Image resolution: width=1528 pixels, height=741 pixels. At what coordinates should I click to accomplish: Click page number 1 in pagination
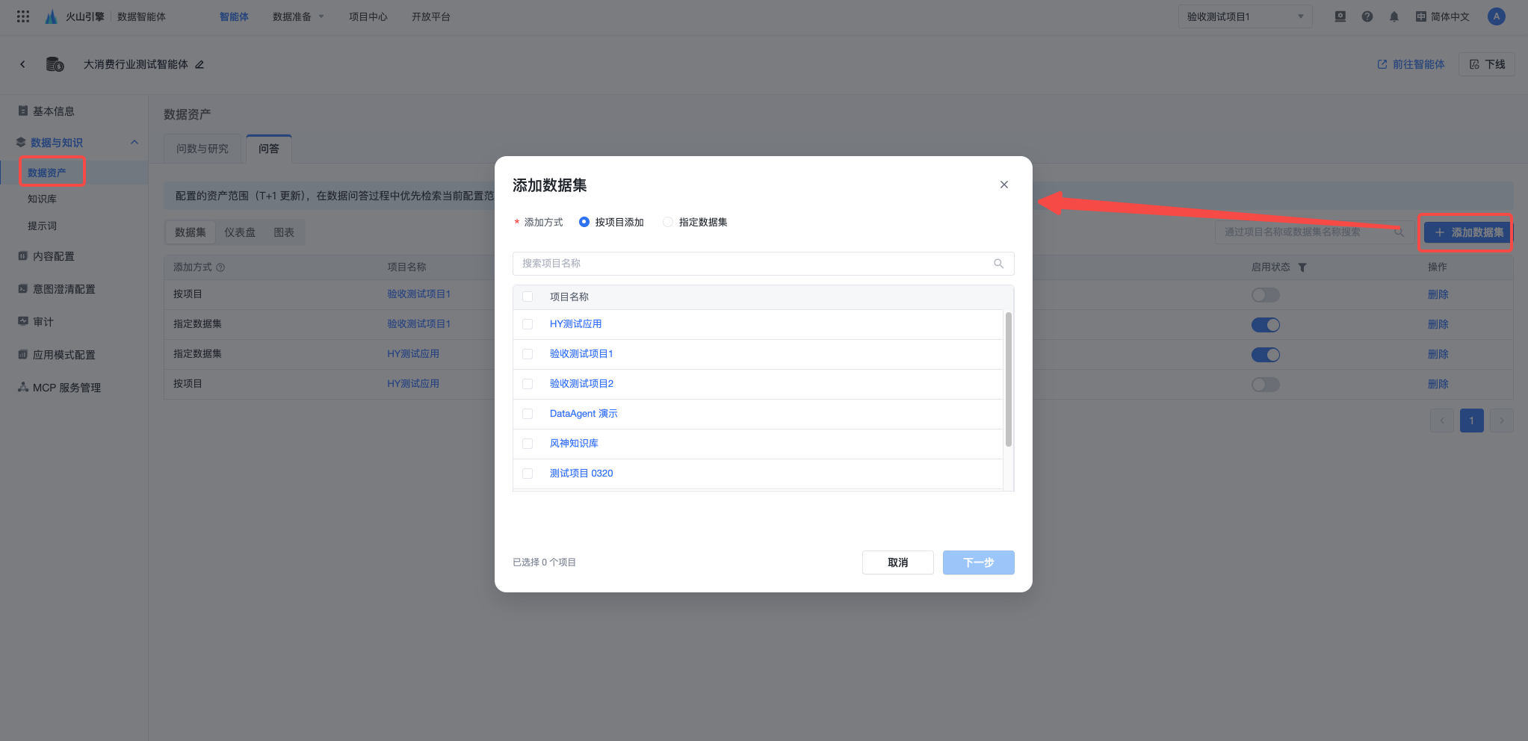click(x=1472, y=421)
